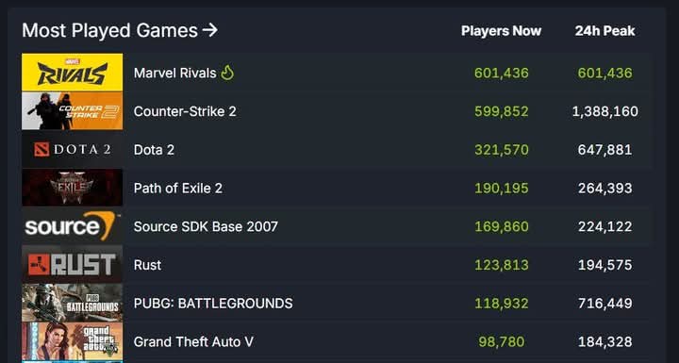Select the Grand Theft Auto V title text
The height and width of the screenshot is (363, 679).
click(x=193, y=341)
